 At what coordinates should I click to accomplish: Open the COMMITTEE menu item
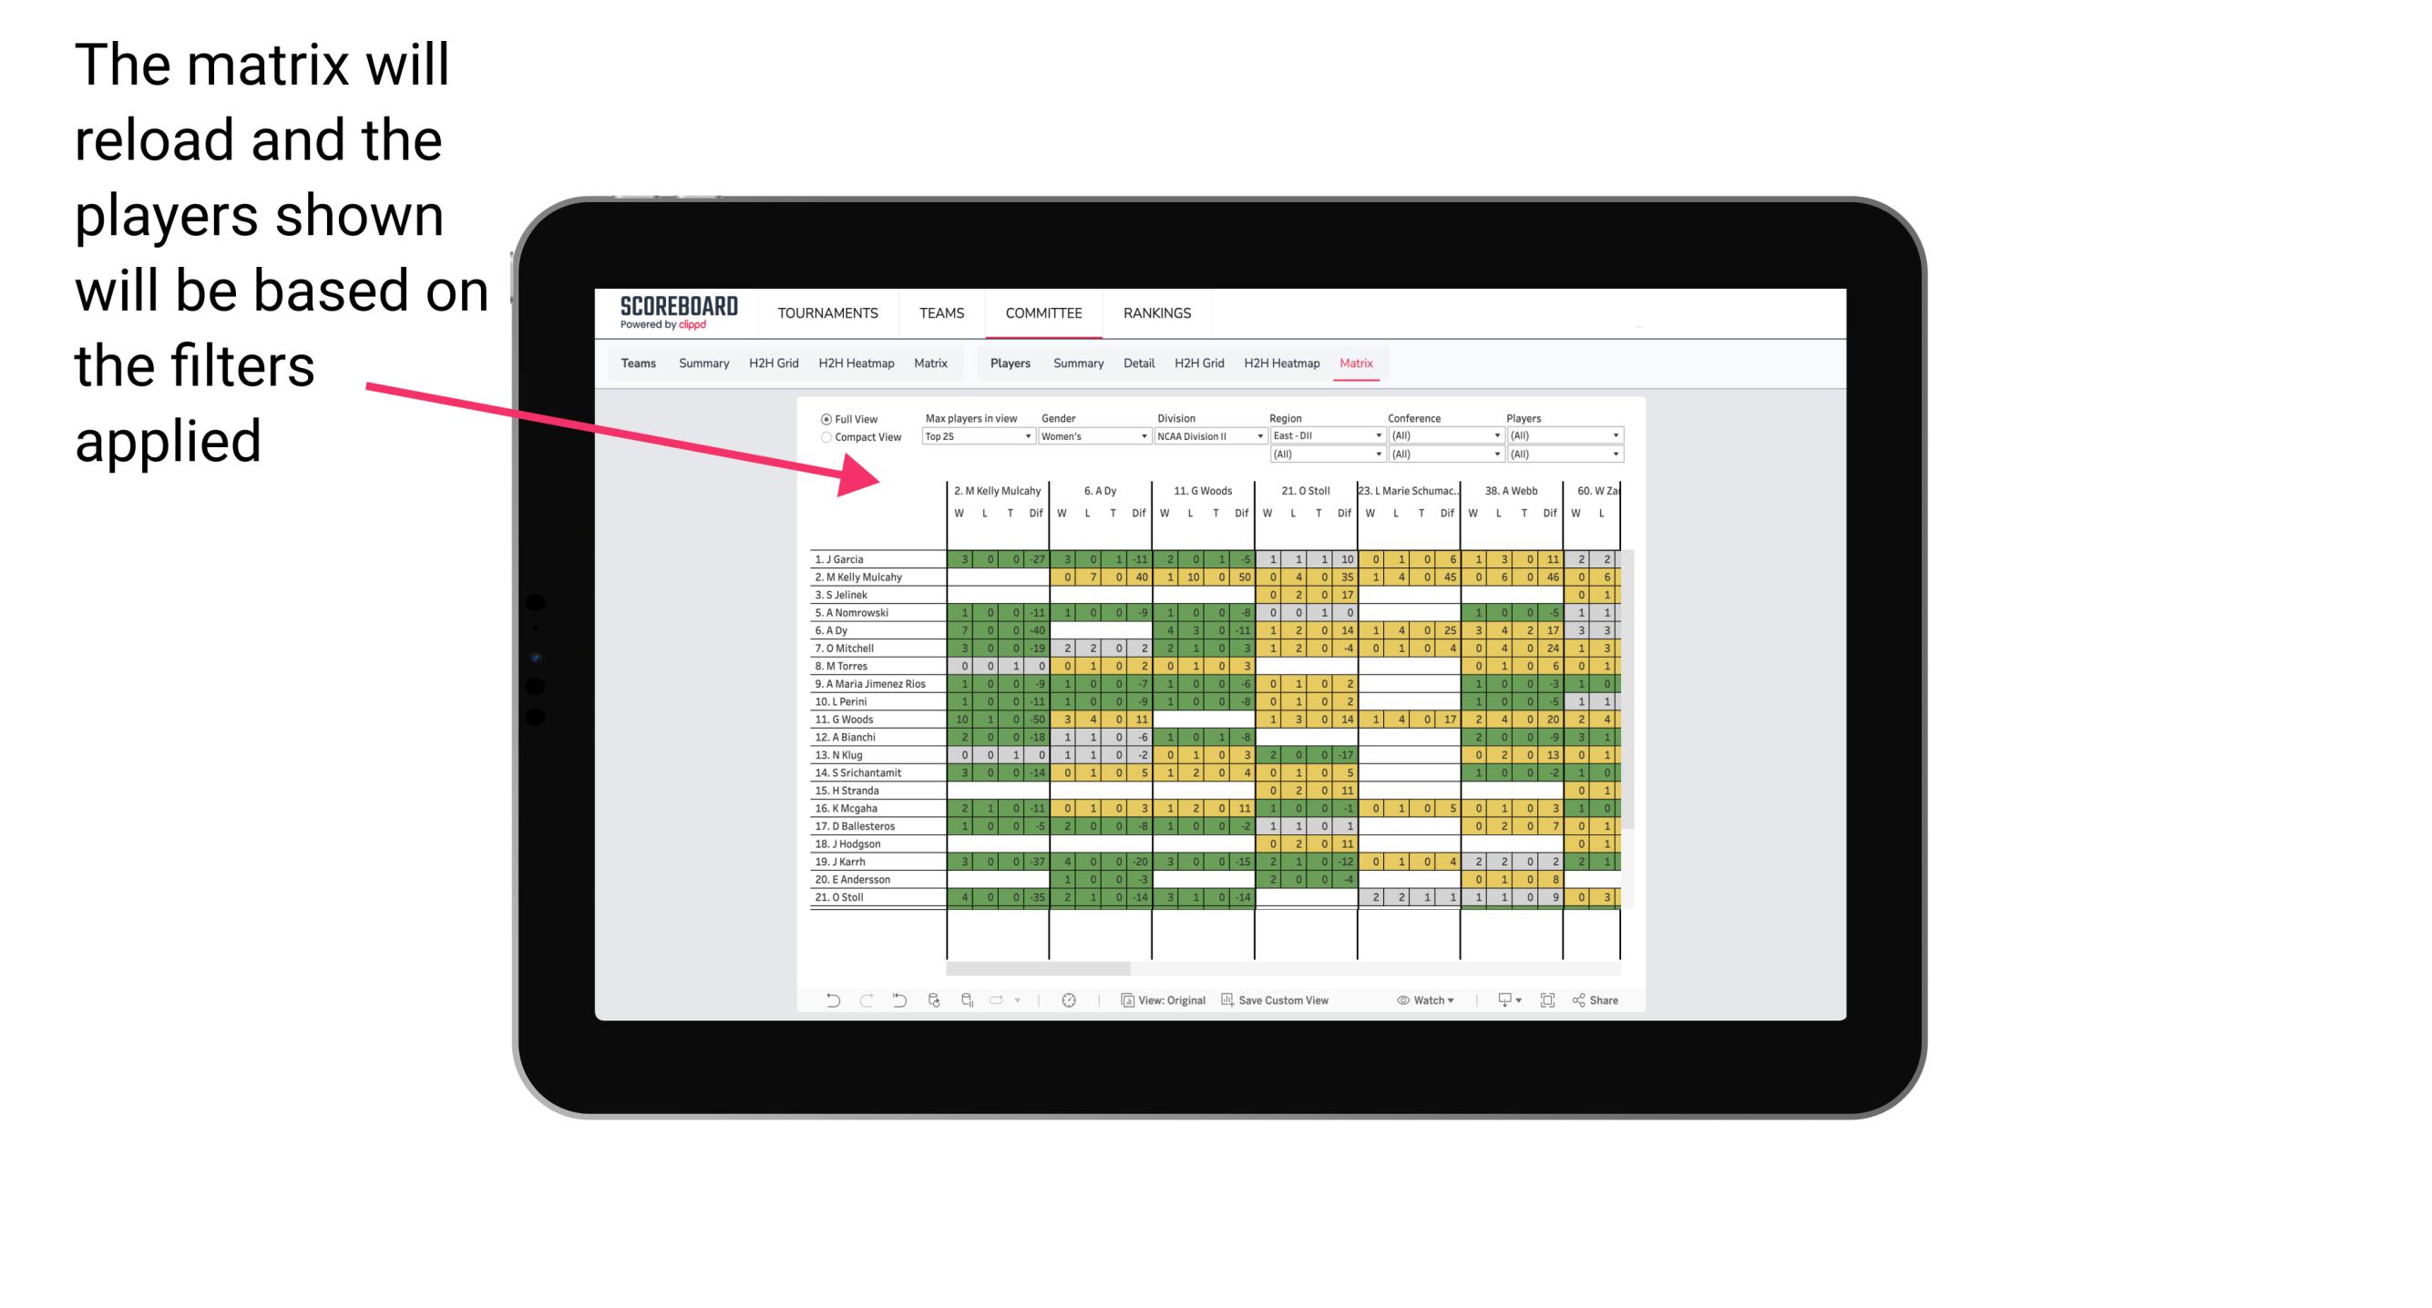coord(1045,311)
